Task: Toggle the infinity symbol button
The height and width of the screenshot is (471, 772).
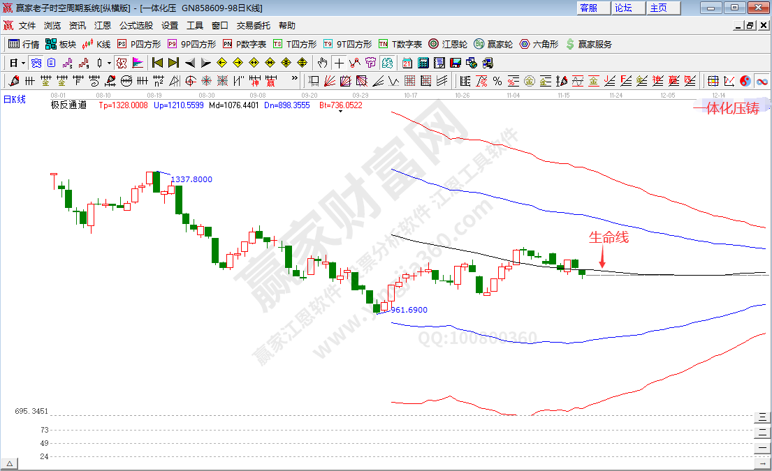Action: click(761, 80)
